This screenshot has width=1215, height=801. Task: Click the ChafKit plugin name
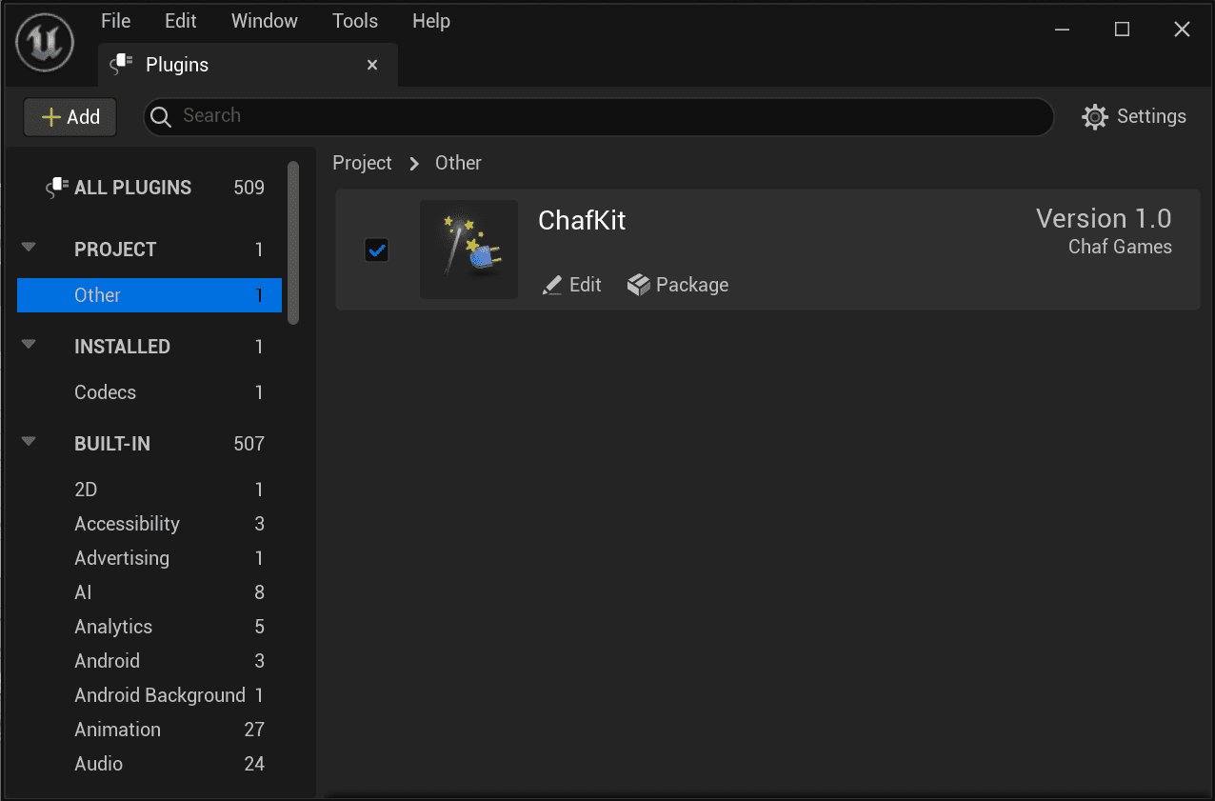[x=582, y=221]
